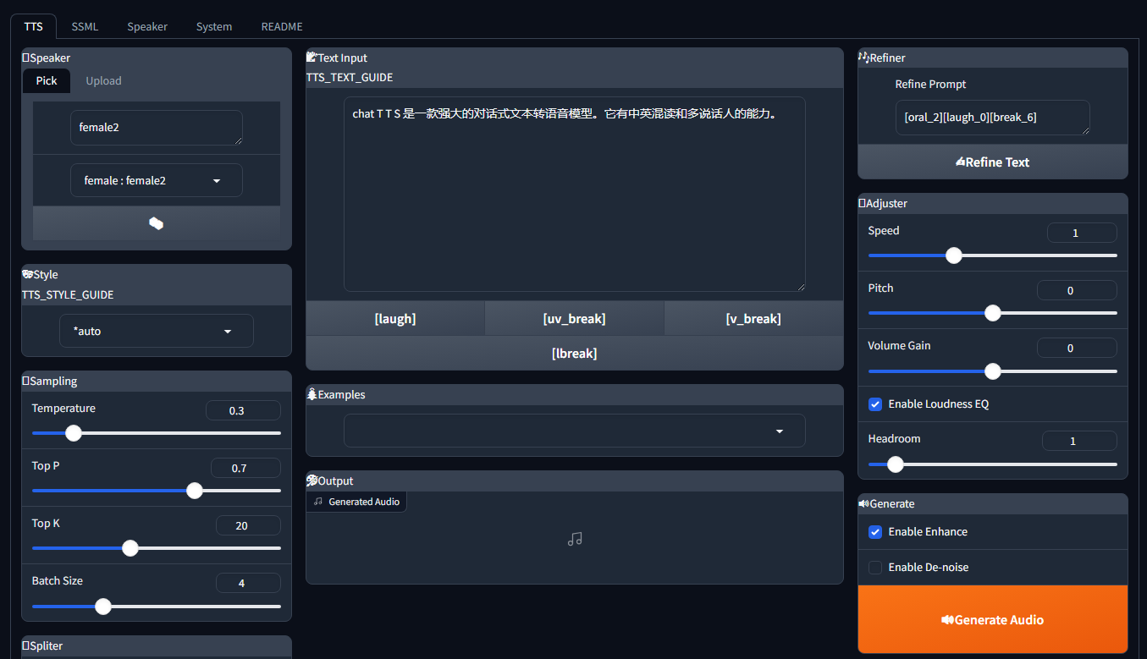Click the Temperature slider handle
The height and width of the screenshot is (659, 1147).
coord(74,433)
